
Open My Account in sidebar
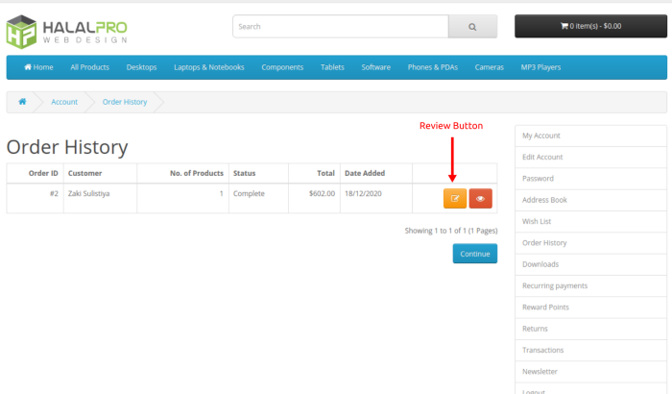(590, 135)
